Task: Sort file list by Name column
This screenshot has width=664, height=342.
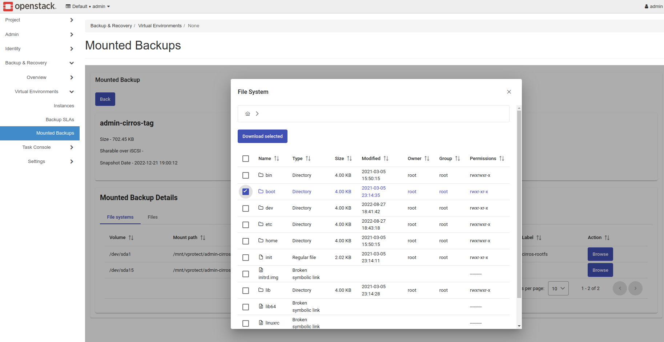Action: [277, 159]
